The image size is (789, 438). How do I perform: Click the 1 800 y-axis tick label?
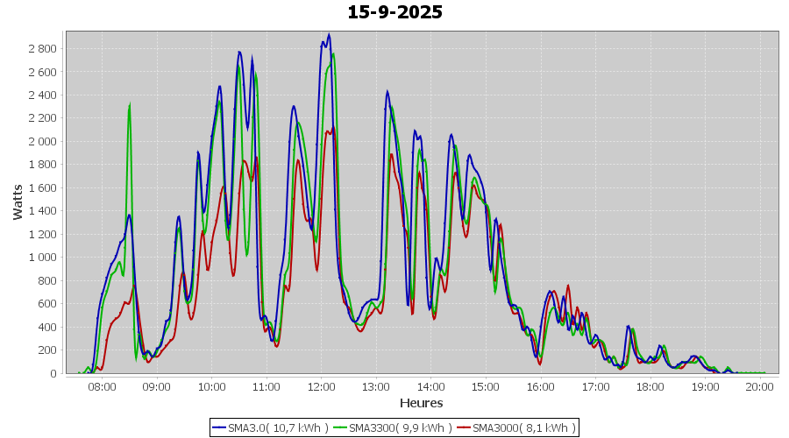point(43,165)
